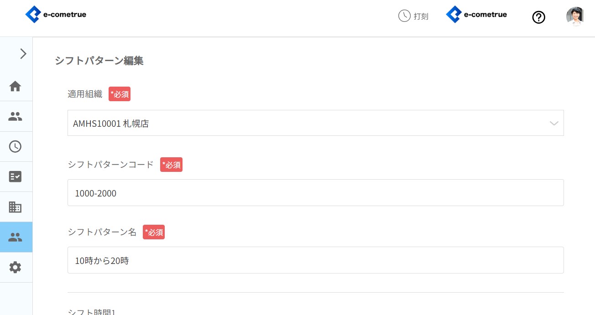
Task: Click the シフトパターン名 input field
Action: click(x=315, y=260)
